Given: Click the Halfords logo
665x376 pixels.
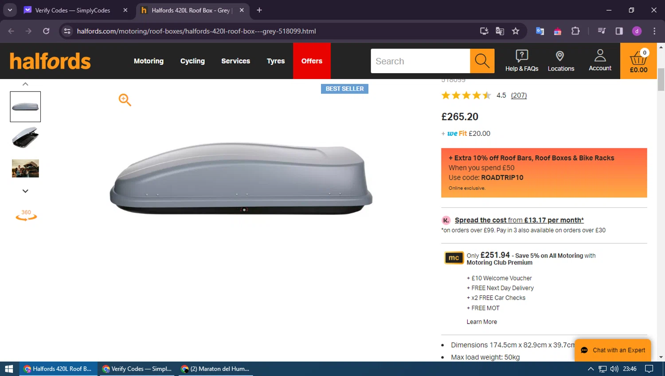Looking at the screenshot, I should 50,61.
